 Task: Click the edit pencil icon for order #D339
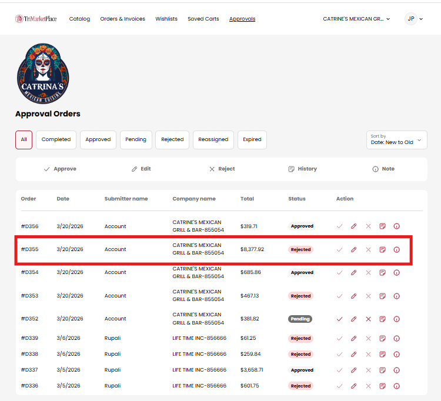(x=354, y=339)
